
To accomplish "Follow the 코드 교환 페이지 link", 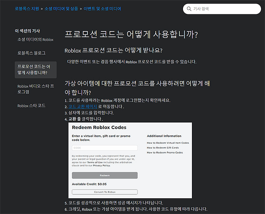I will pos(83,106).
